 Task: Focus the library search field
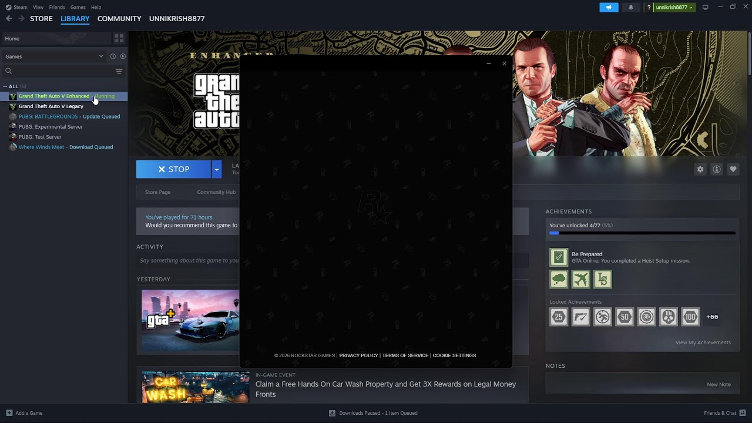point(59,71)
